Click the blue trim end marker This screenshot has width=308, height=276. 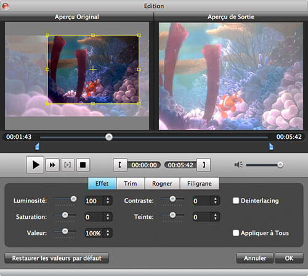click(271, 146)
